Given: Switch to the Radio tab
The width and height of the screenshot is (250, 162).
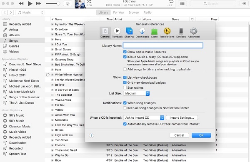Looking at the screenshot, I should click(147, 12).
